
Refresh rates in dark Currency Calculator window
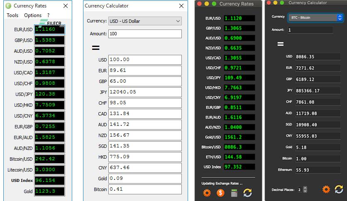(339, 189)
